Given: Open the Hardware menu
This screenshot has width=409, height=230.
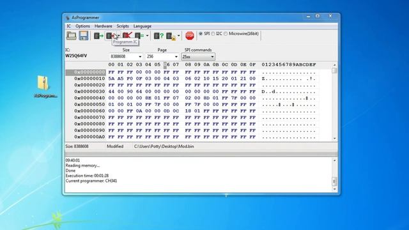Looking at the screenshot, I should pos(104,26).
